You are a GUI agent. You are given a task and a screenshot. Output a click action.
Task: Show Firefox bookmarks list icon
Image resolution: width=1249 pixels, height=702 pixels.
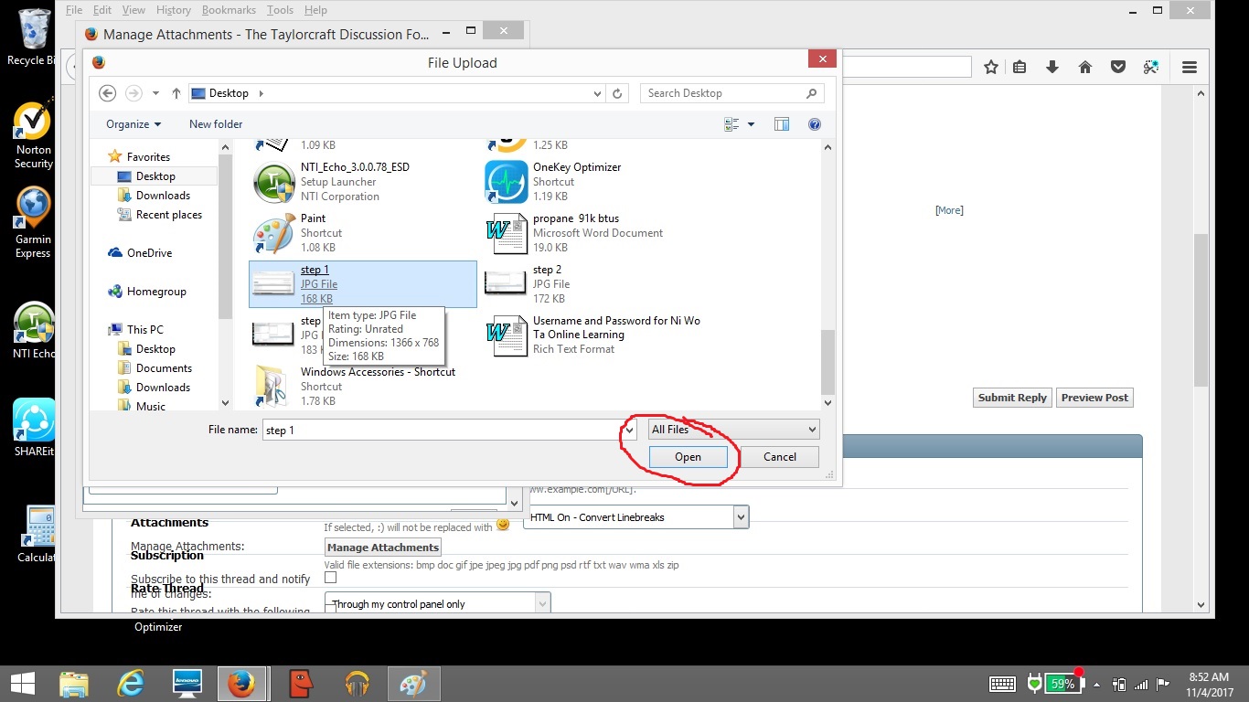pyautogui.click(x=1019, y=67)
